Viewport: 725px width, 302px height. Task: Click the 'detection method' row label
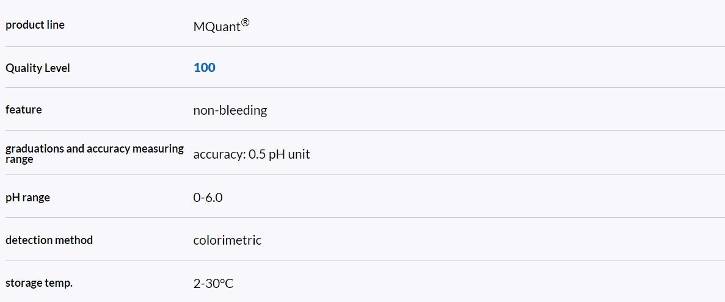point(49,240)
